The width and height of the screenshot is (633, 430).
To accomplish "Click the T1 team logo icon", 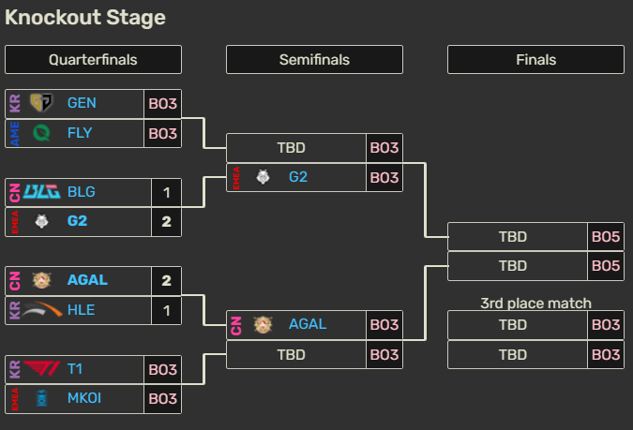I will click(42, 369).
